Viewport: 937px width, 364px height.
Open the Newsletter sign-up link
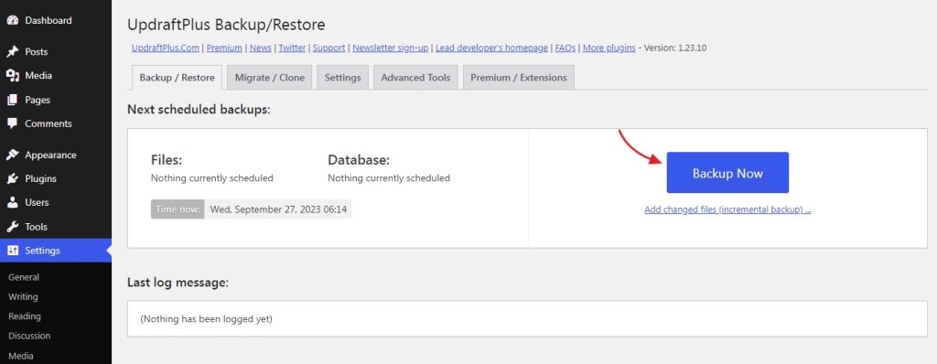tap(390, 48)
